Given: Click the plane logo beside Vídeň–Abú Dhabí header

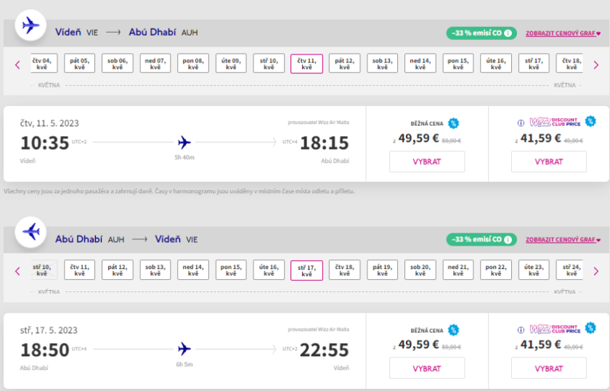Looking at the screenshot, I should tap(30, 25).
